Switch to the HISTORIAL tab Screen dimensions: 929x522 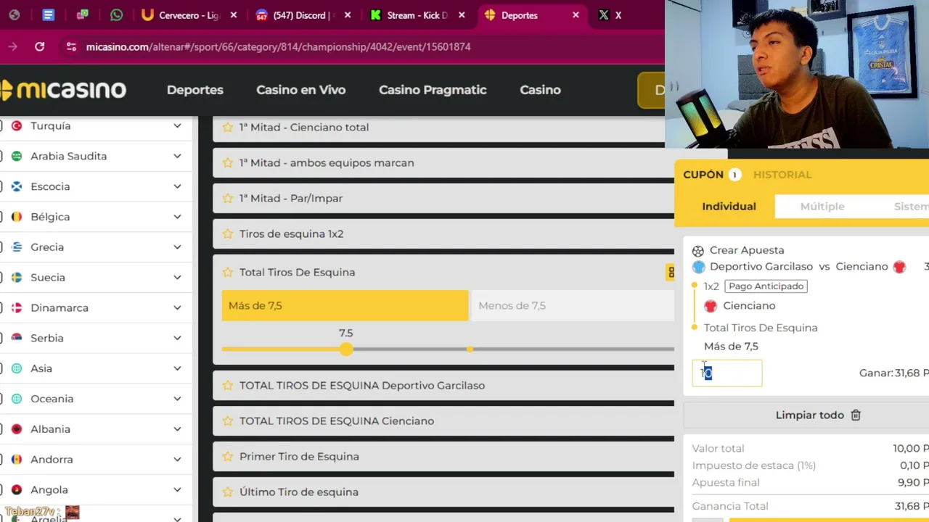(x=782, y=175)
